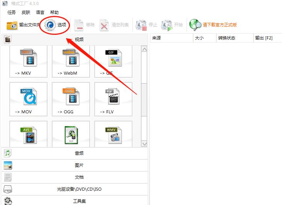Open the 输出文件夹 output folder icon
Image resolution: width=282 pixels, height=205 pixels.
[12, 26]
